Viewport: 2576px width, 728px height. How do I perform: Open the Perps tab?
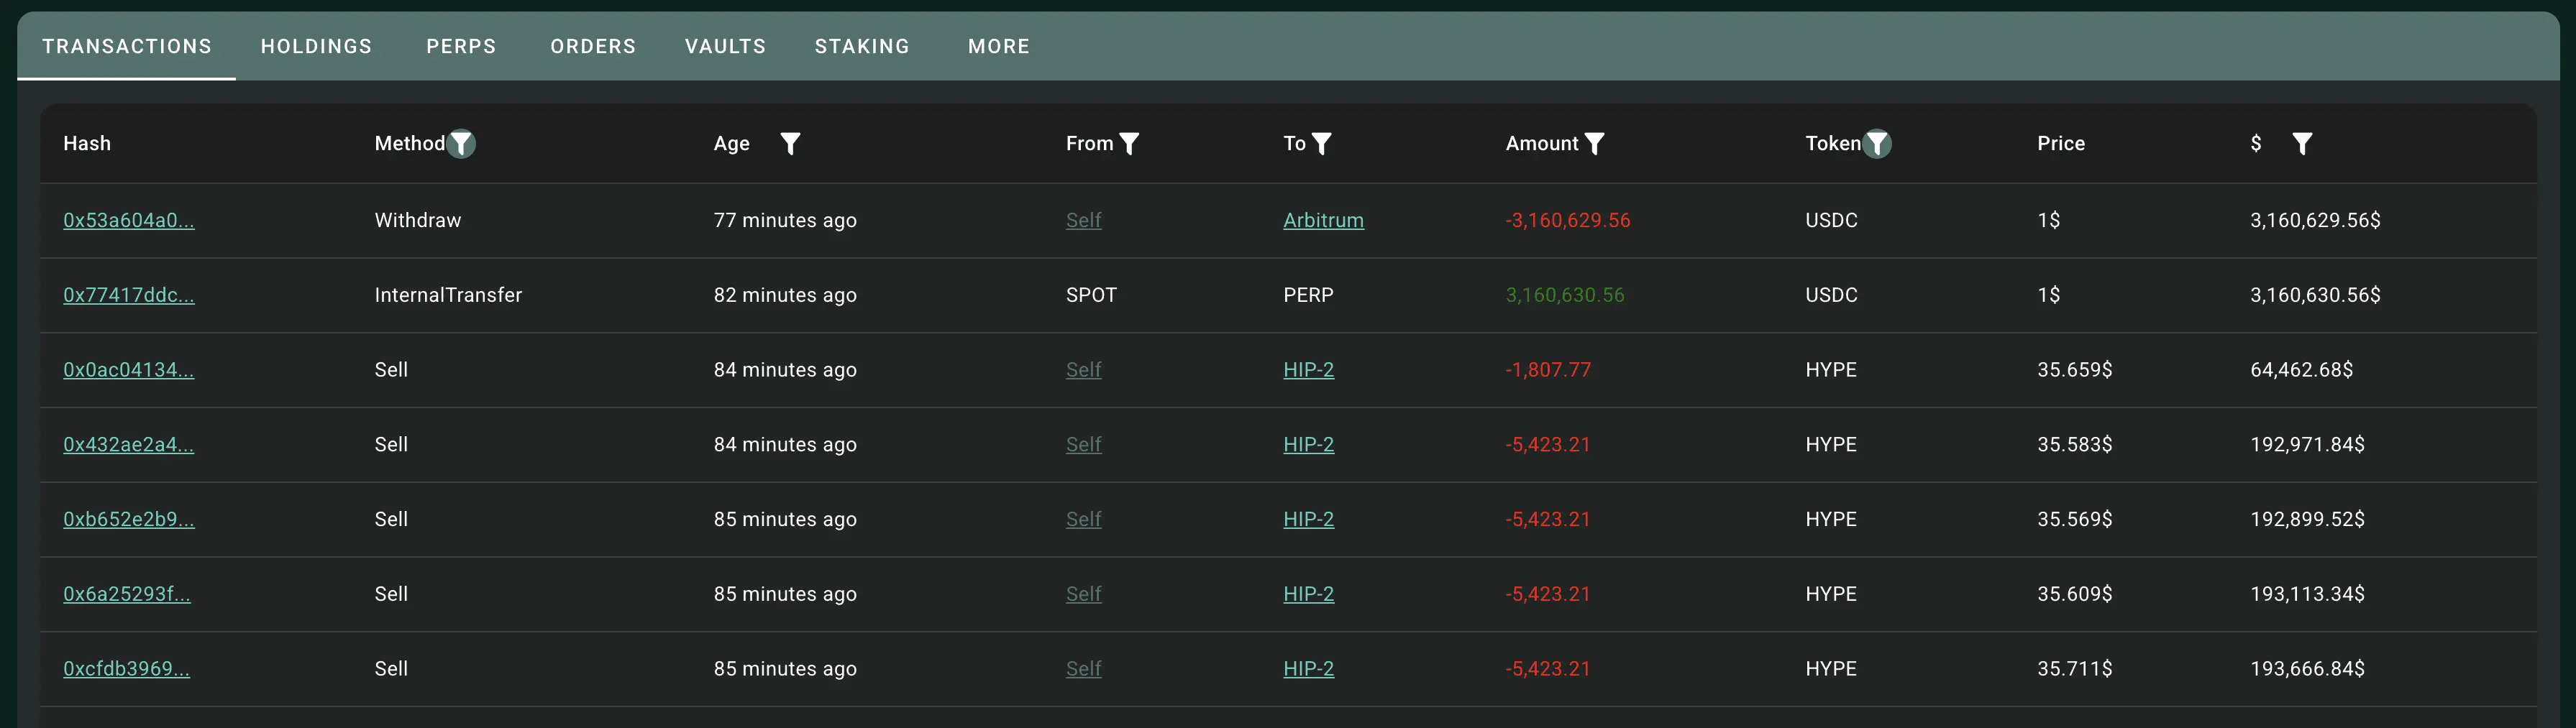pos(461,46)
